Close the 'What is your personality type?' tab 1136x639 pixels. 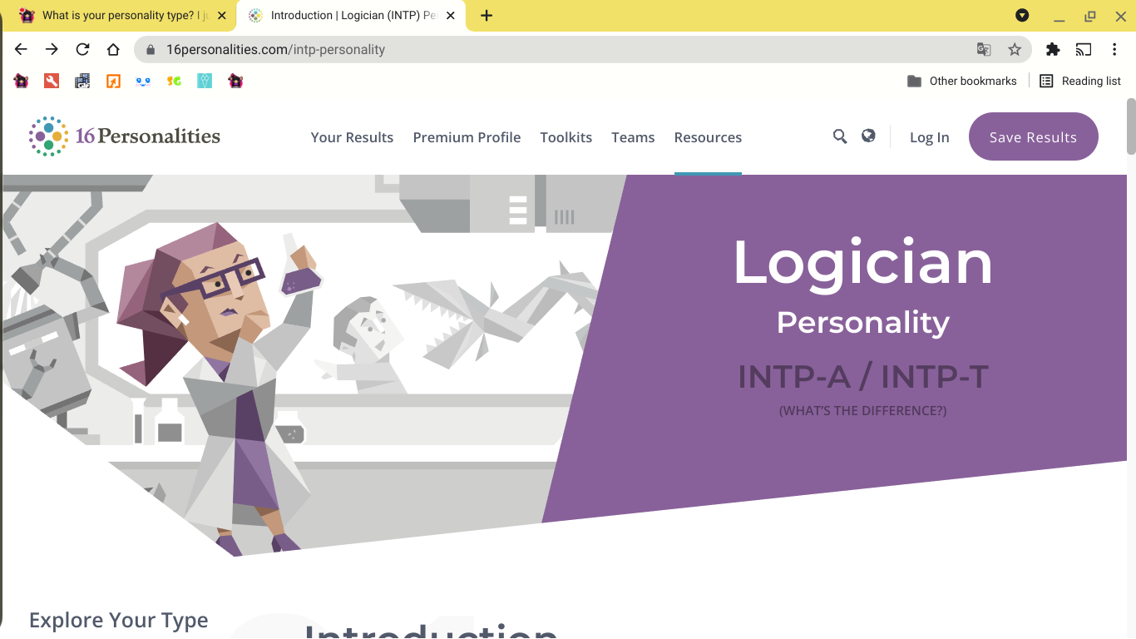tap(221, 16)
